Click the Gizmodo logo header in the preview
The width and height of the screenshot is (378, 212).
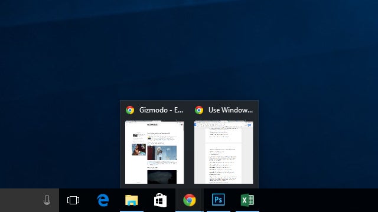coord(152,124)
